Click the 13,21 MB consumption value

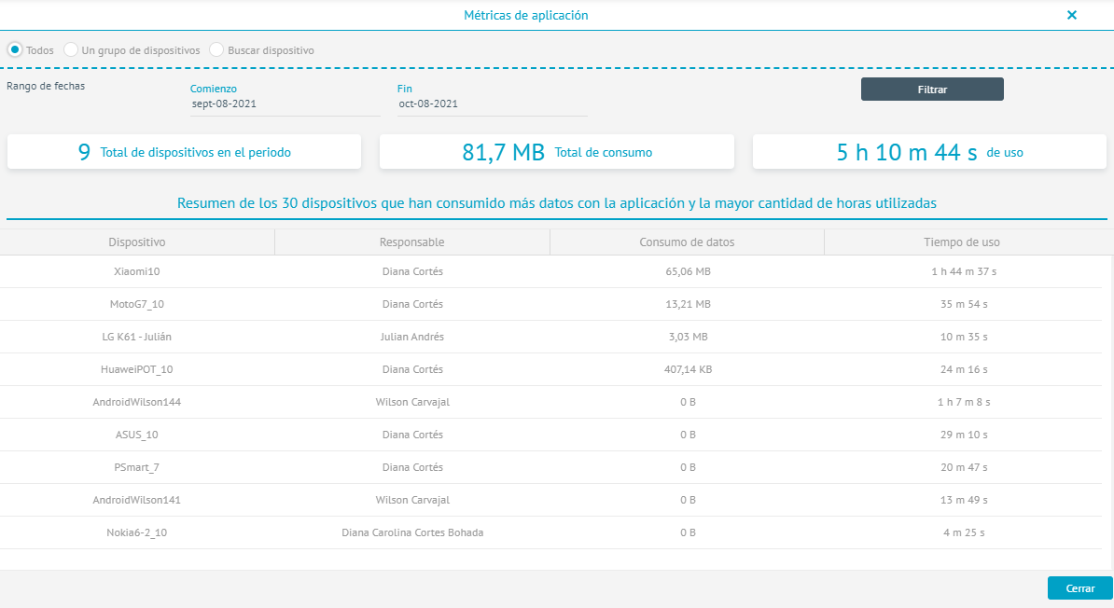(688, 304)
